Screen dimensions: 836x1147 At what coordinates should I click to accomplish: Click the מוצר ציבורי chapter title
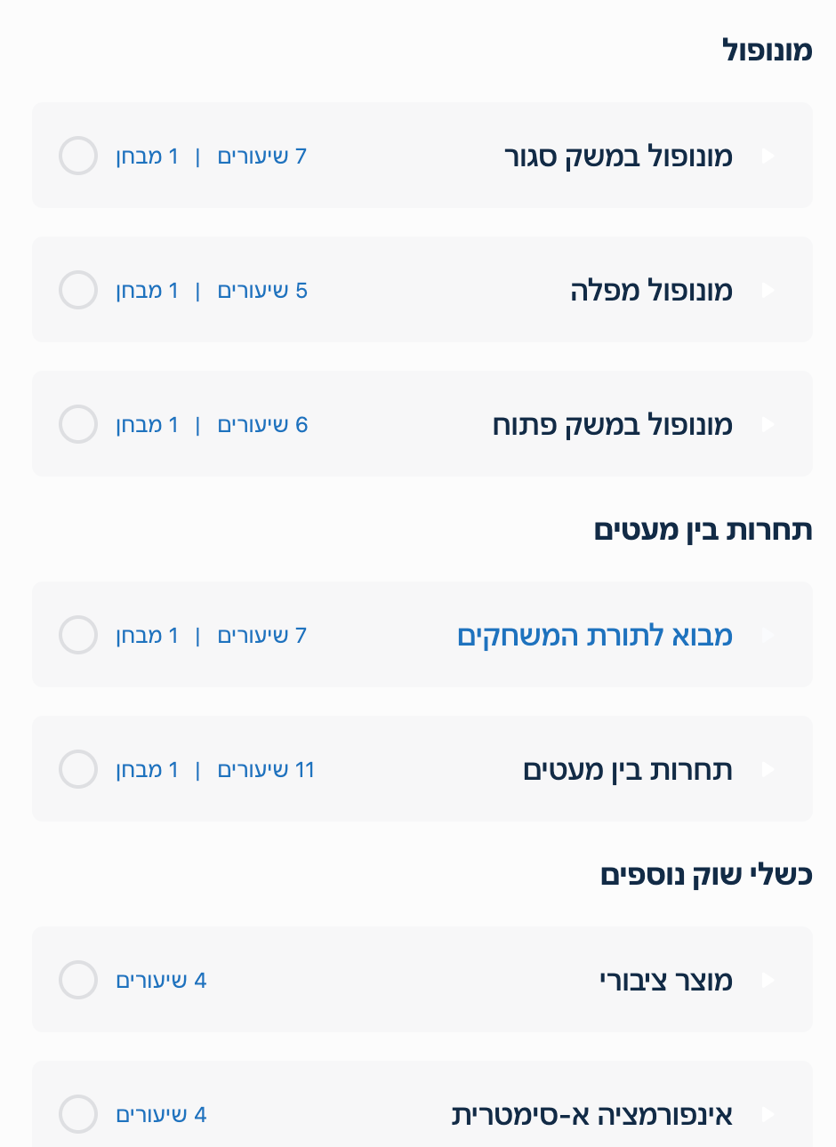665,981
